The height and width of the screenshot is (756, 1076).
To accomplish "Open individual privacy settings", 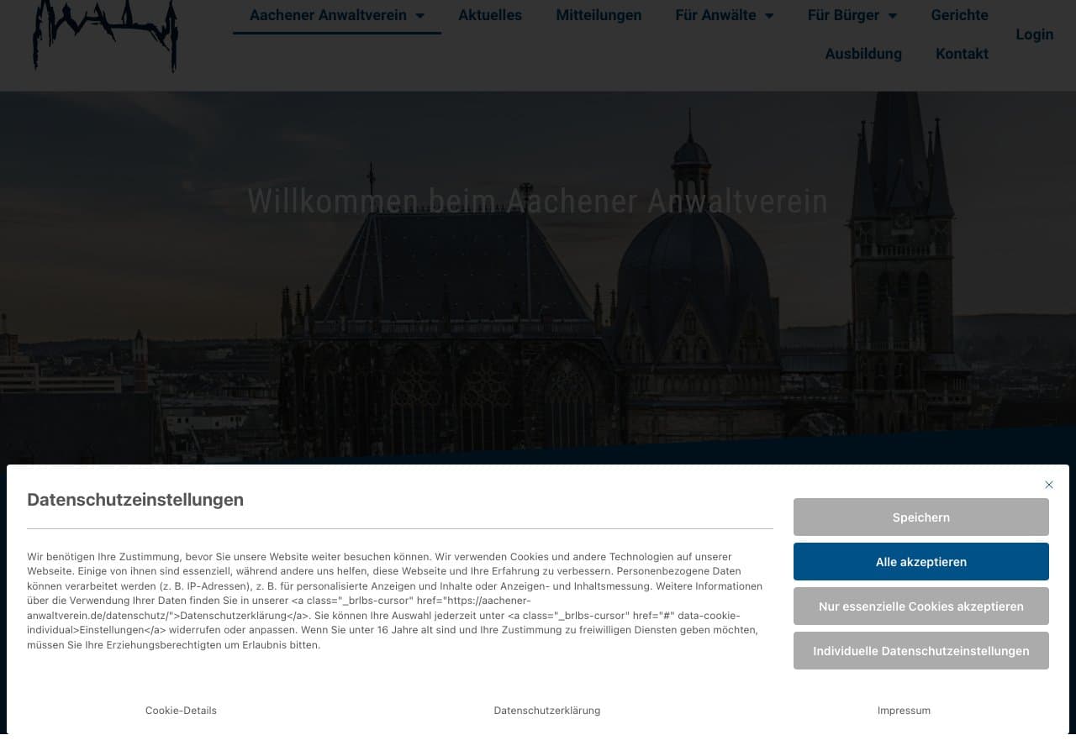I will tap(920, 650).
